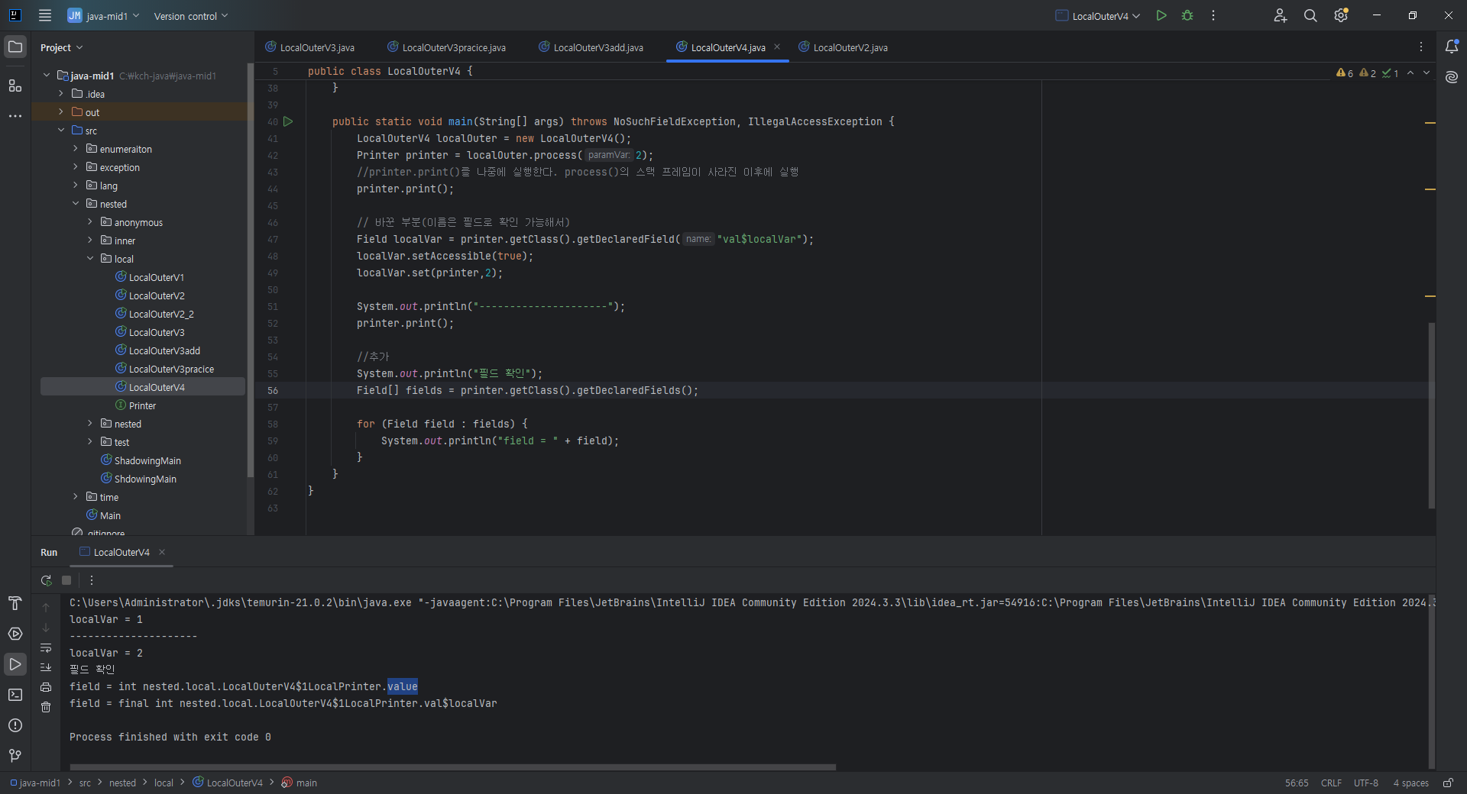Open the Terminal tool window

click(15, 695)
